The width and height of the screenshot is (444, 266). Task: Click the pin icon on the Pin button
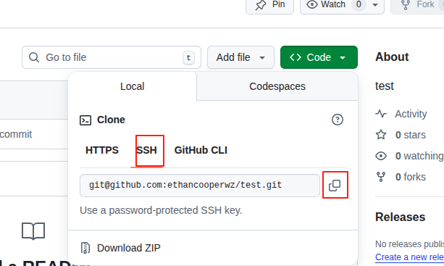(261, 5)
